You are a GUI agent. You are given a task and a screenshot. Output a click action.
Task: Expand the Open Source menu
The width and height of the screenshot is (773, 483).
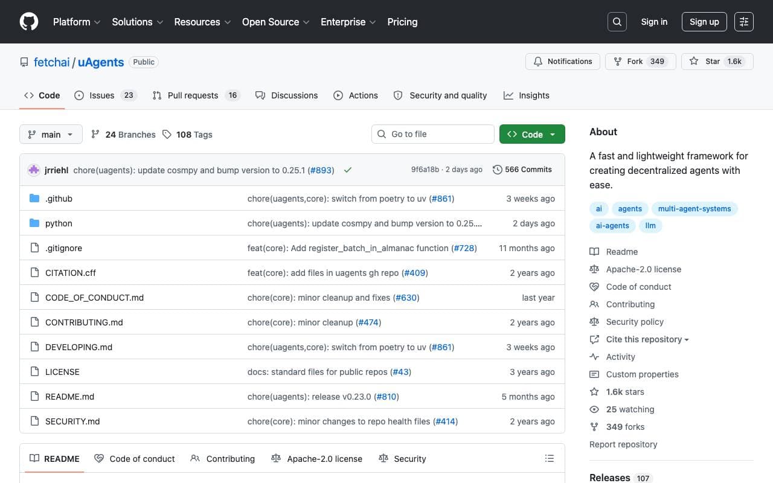[x=276, y=22]
